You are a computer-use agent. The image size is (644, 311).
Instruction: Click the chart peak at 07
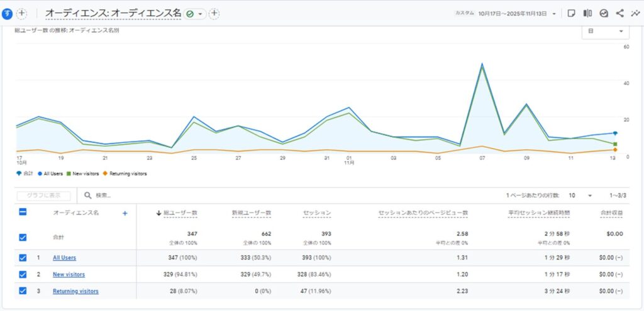(x=482, y=64)
